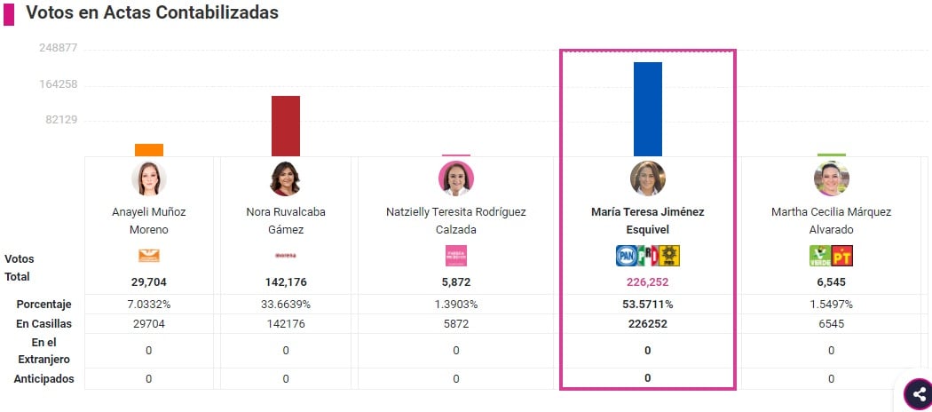Image resolution: width=932 pixels, height=412 pixels.
Task: Open Nora Ruvalcaba Gámez's portrait
Action: [x=286, y=178]
